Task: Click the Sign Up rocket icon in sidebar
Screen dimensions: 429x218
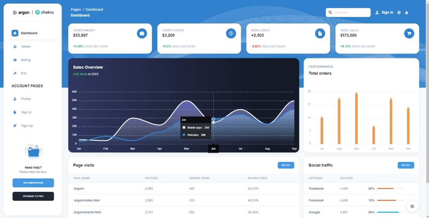Action: 15,125
